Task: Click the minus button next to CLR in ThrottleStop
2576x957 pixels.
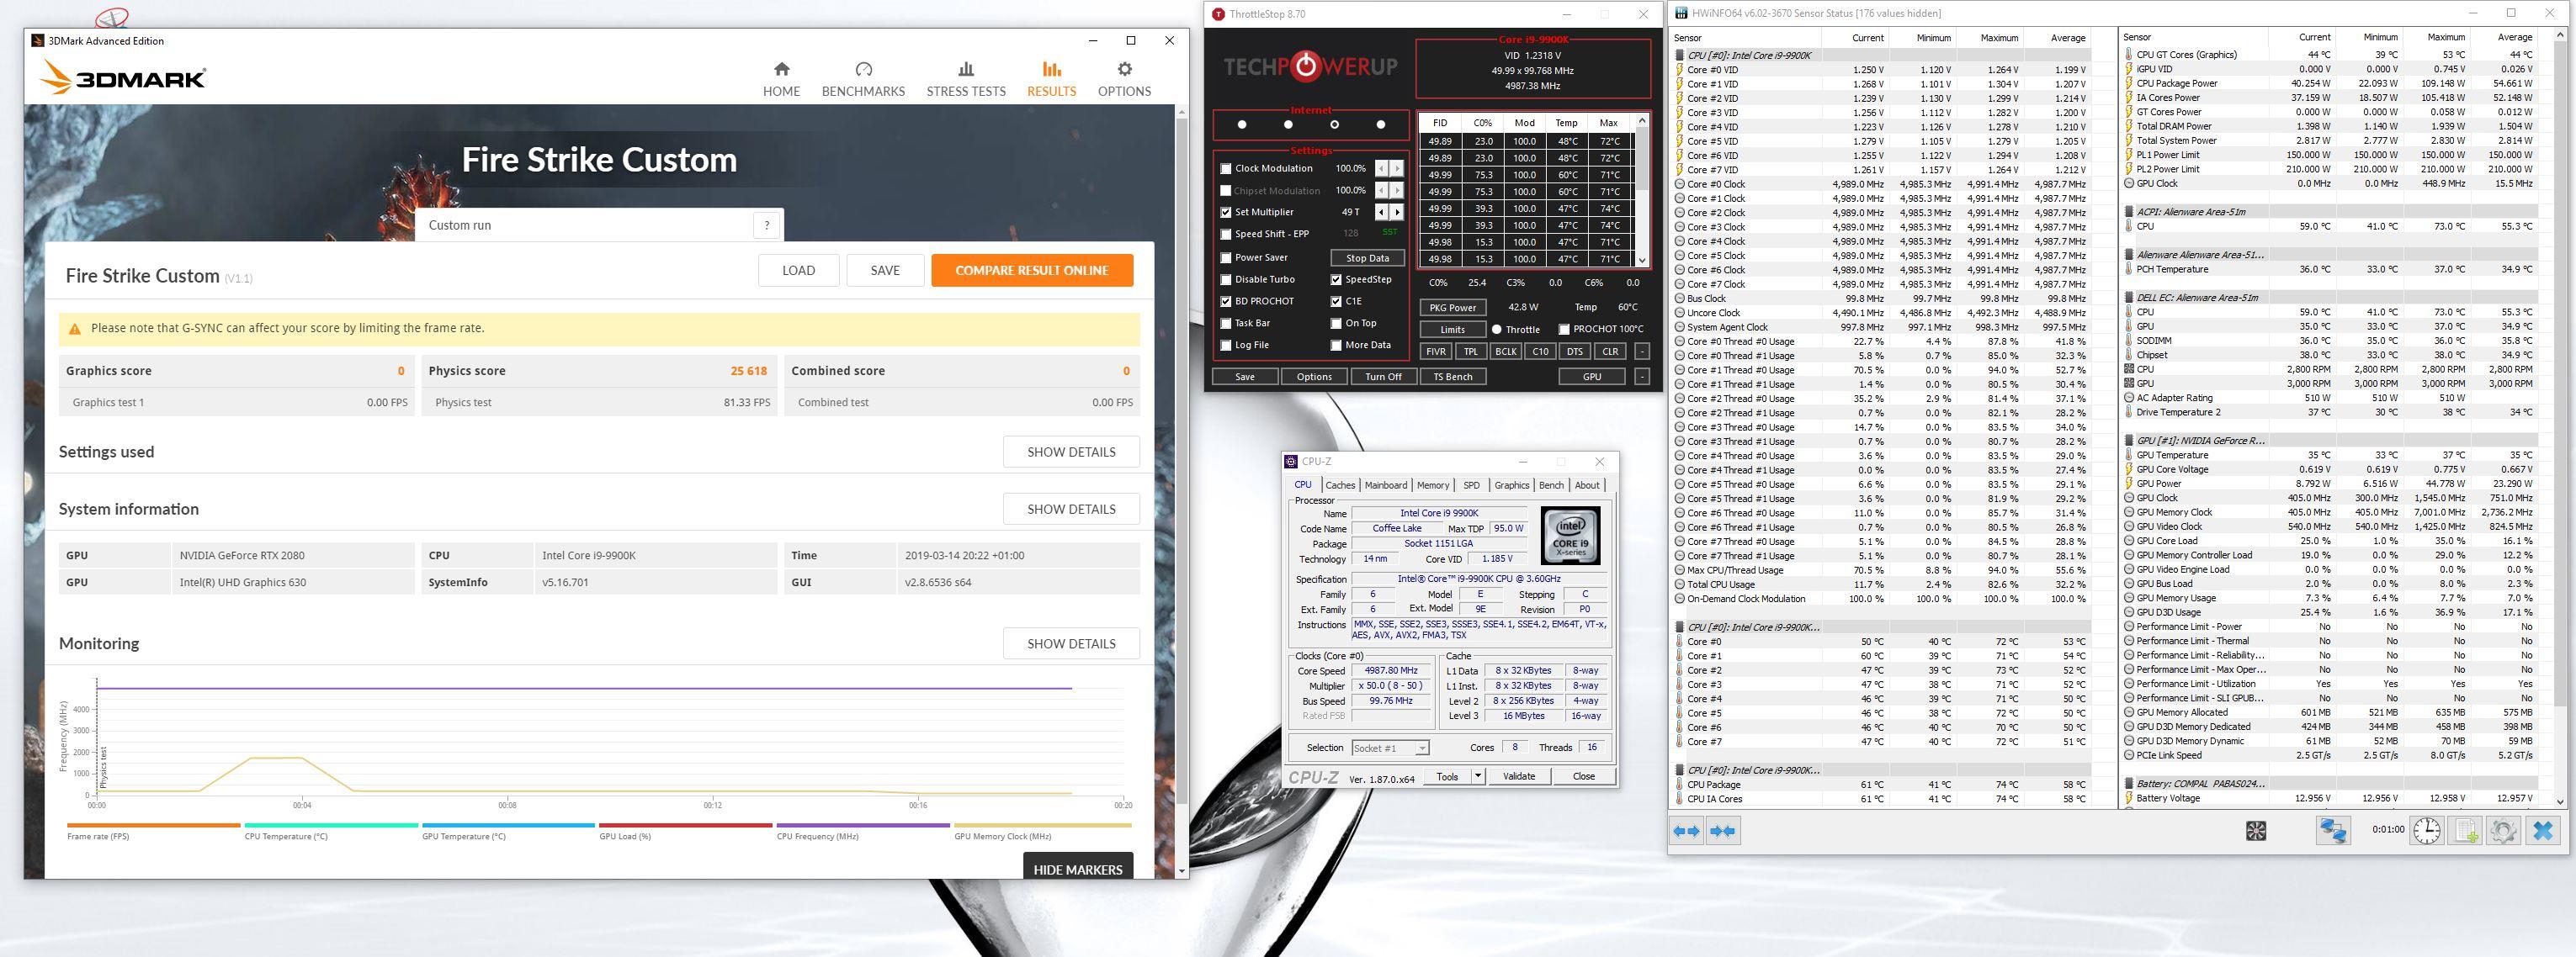Action: [x=1642, y=352]
